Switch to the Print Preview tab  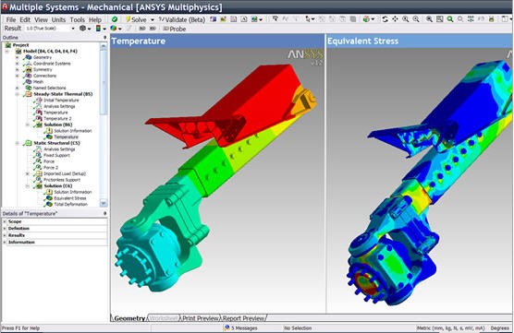click(201, 318)
